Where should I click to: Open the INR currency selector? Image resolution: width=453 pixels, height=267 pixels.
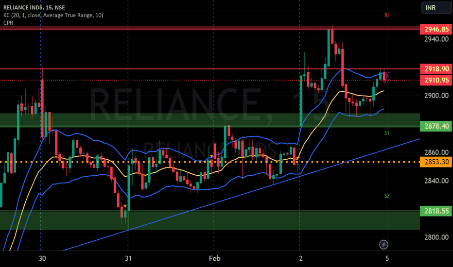pyautogui.click(x=436, y=8)
